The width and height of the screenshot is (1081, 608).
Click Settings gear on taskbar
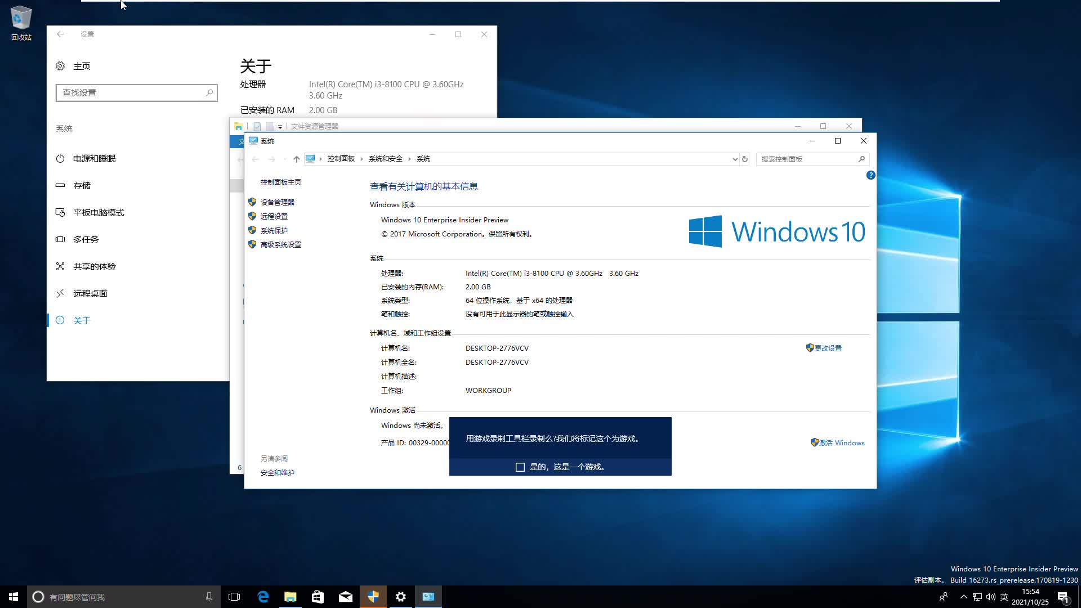point(400,597)
